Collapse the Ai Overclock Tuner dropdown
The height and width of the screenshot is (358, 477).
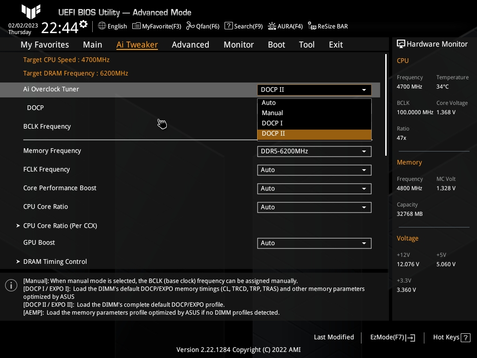pos(314,90)
